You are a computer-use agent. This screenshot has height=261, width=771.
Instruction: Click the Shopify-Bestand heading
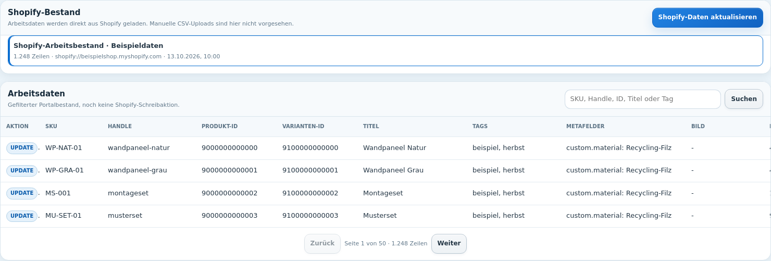44,12
